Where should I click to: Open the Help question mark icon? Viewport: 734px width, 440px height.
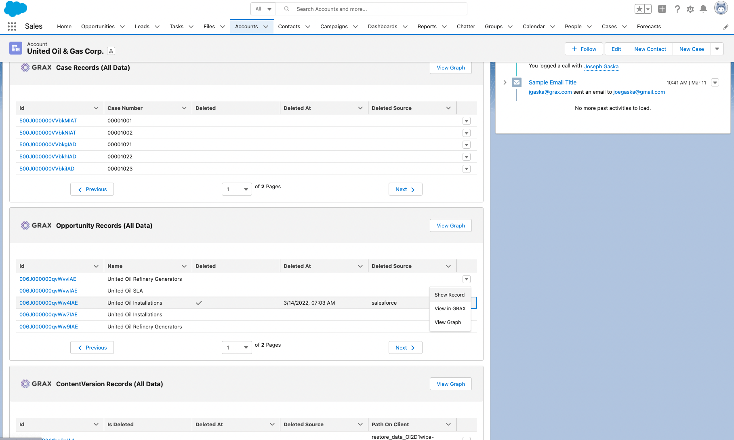[677, 9]
